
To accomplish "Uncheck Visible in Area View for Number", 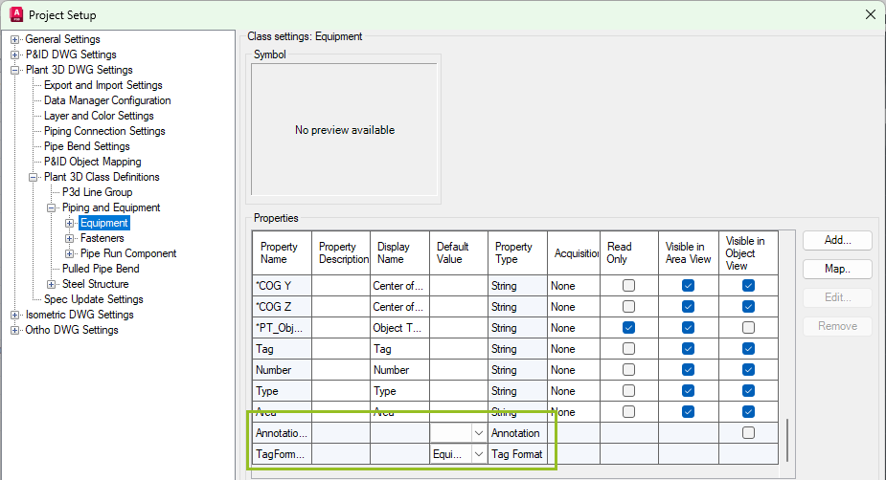I will point(688,370).
